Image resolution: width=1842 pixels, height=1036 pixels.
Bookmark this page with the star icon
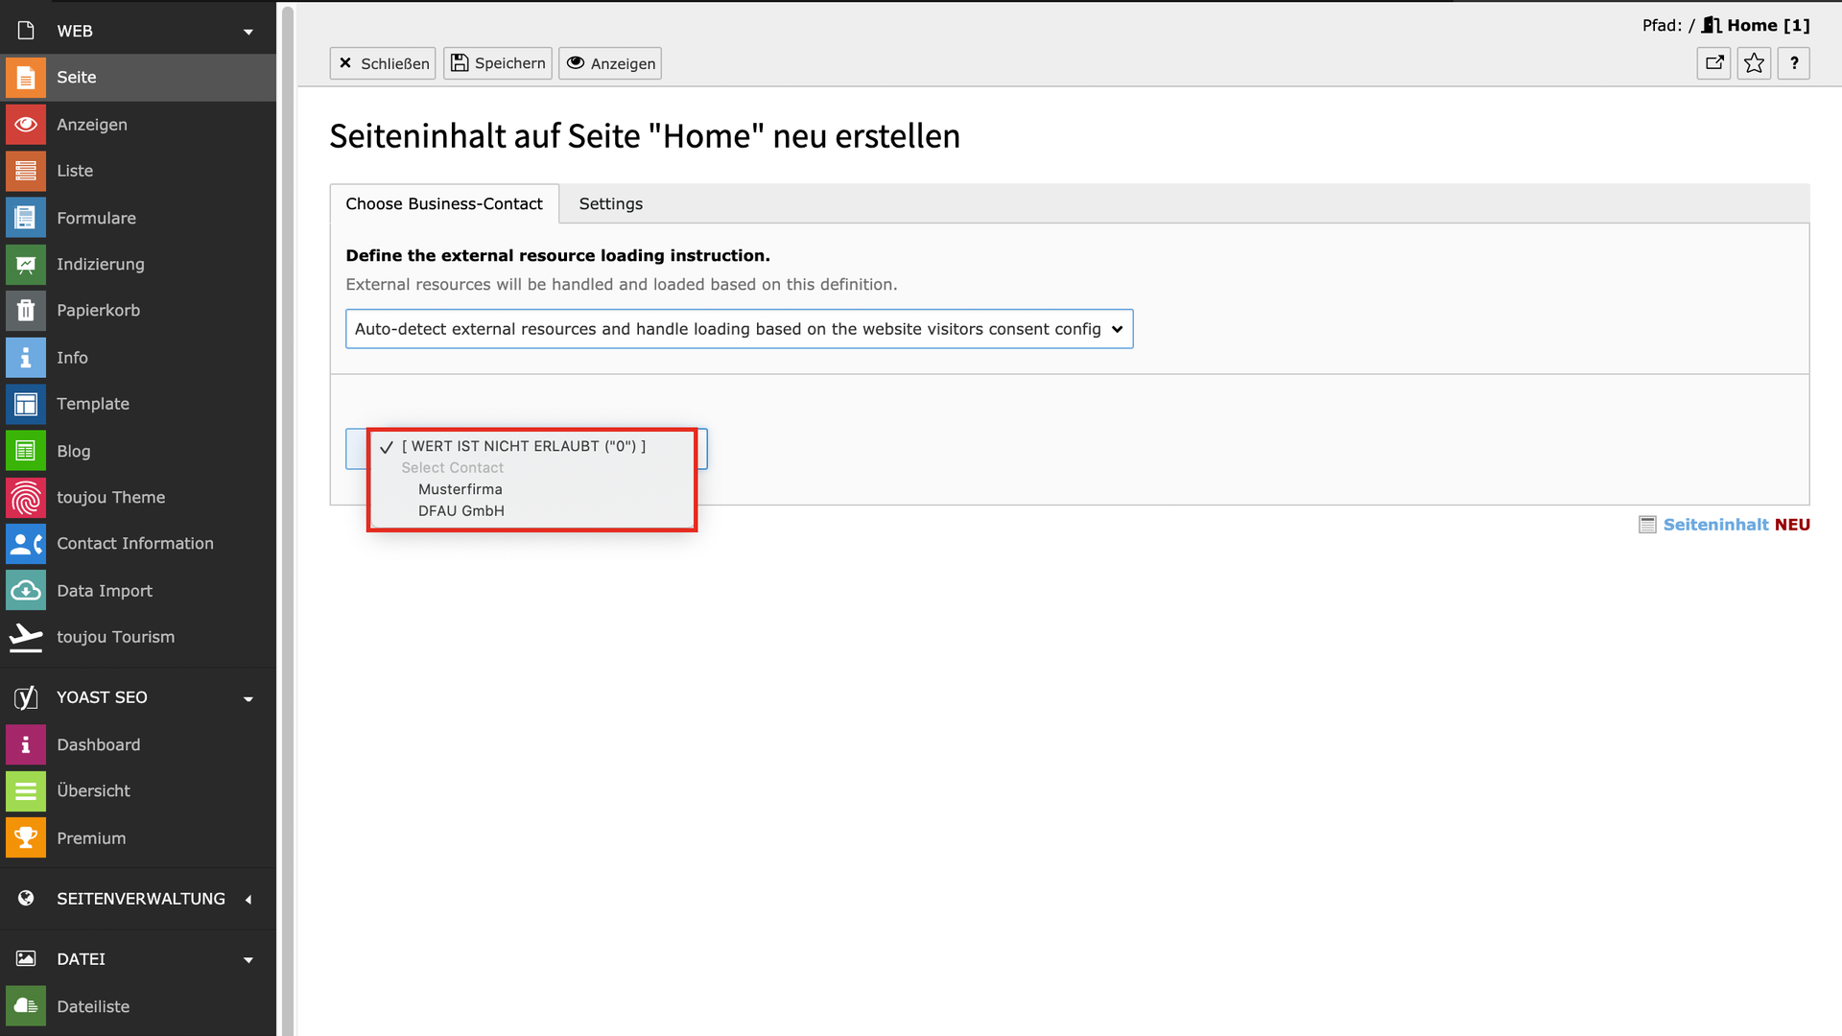[1754, 63]
